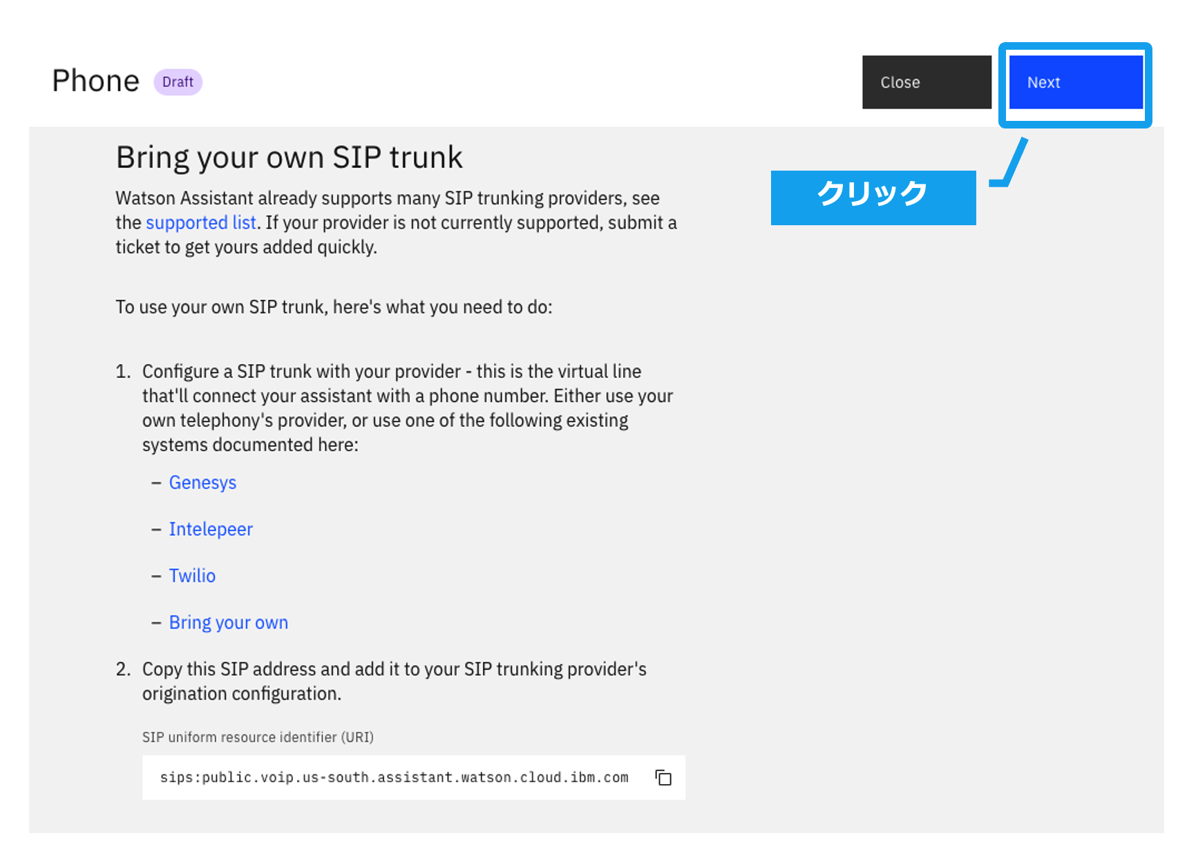Click the Next button
The height and width of the screenshot is (858, 1187).
(1075, 82)
